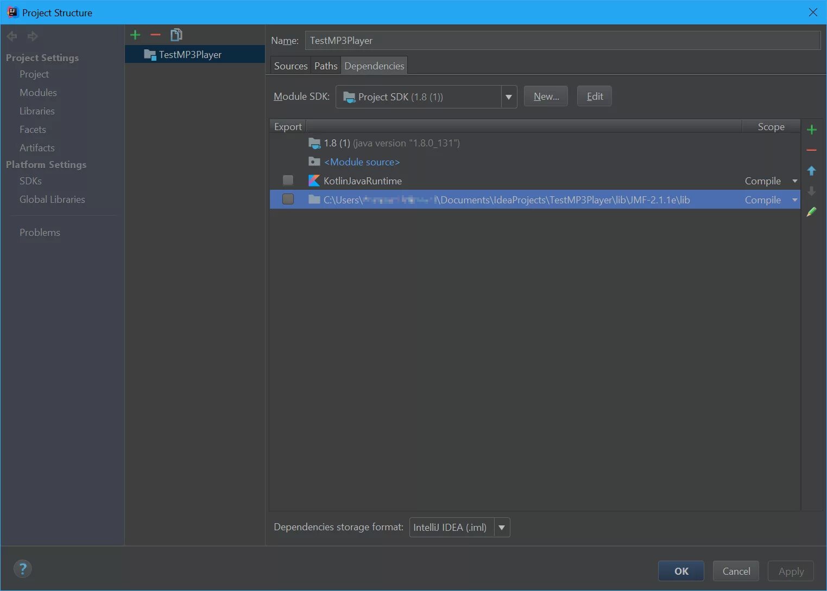Open KotlinJavaRuntime scope dropdown
This screenshot has height=591, width=827.
click(794, 181)
